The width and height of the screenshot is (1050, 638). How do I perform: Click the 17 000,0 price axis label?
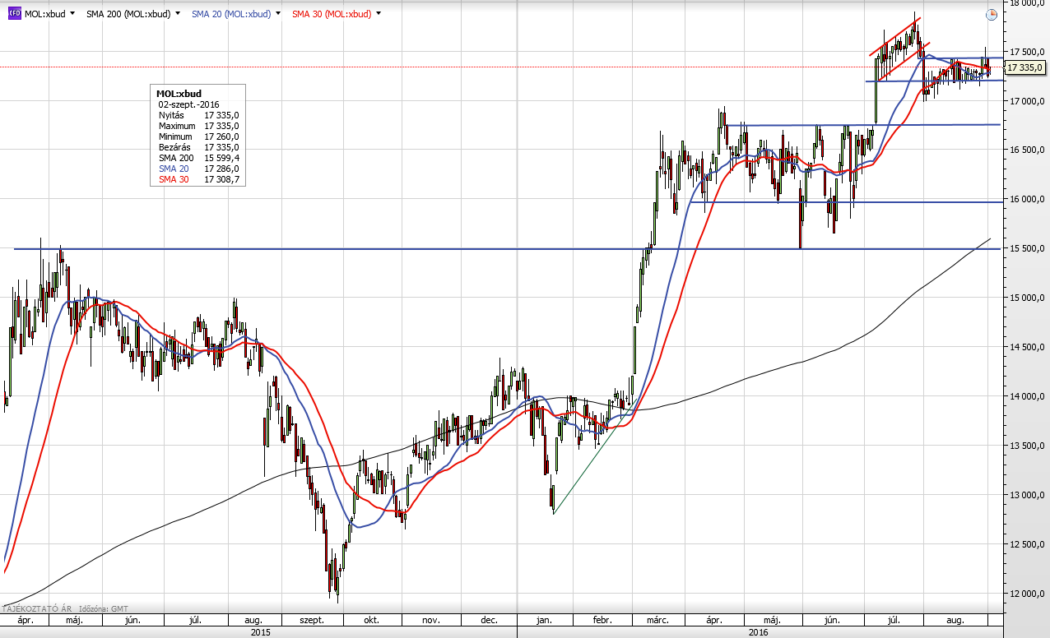coord(1028,100)
